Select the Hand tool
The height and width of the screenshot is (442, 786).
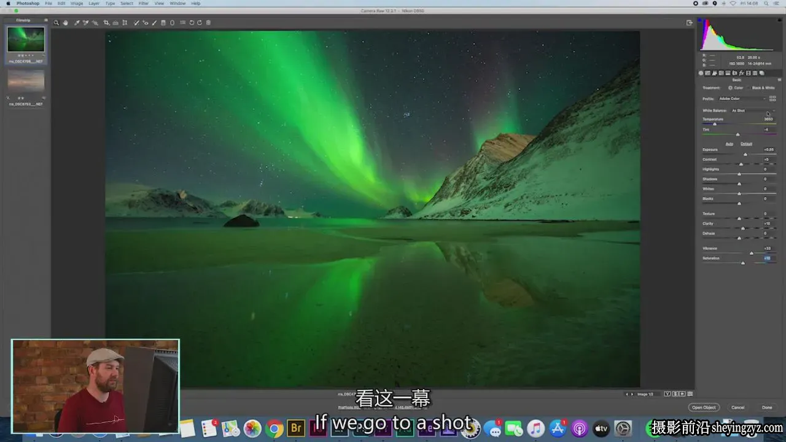65,23
